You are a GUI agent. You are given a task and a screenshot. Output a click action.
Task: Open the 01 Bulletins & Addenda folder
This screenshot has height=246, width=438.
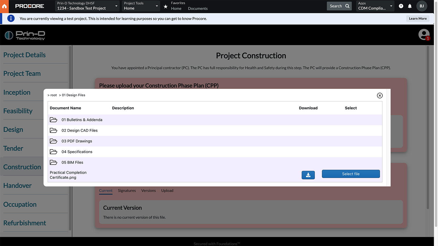click(x=82, y=120)
